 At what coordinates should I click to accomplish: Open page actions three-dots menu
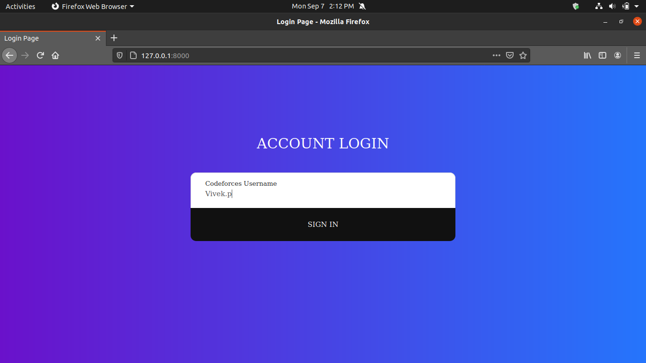496,55
